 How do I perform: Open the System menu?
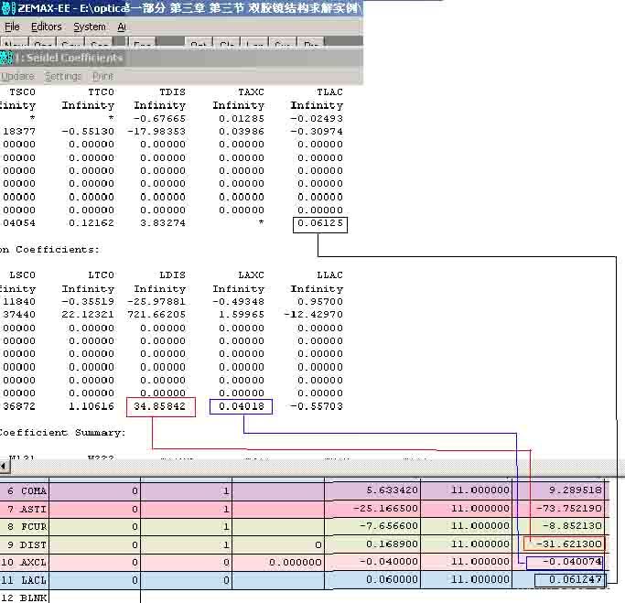(90, 27)
